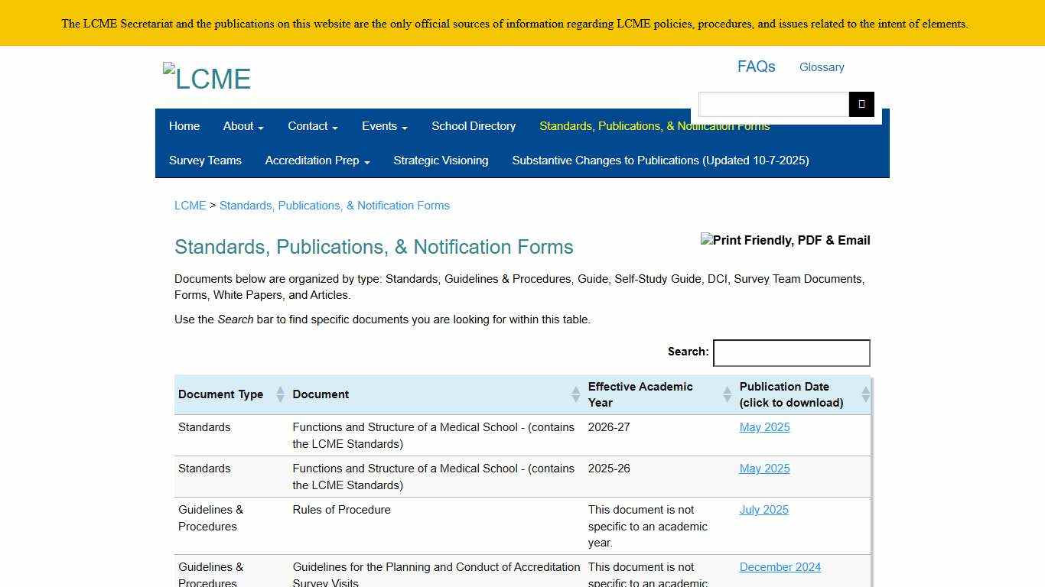Viewport: 1045px width, 587px height.
Task: Click the Glossary link
Action: tap(821, 67)
